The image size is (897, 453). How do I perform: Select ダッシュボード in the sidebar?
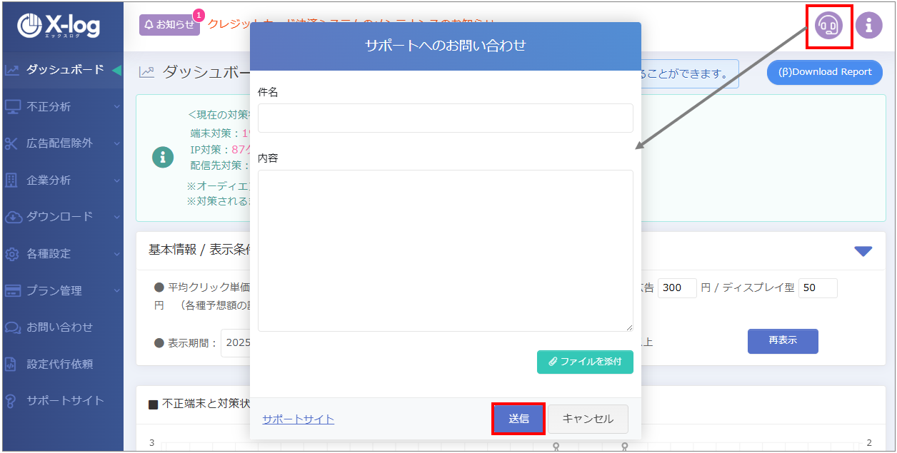coord(64,70)
